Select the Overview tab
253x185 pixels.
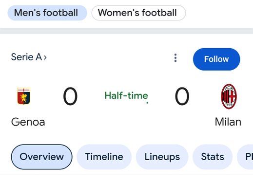click(x=41, y=157)
